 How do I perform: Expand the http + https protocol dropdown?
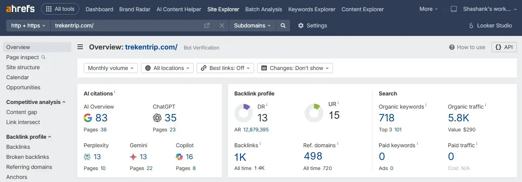point(29,26)
